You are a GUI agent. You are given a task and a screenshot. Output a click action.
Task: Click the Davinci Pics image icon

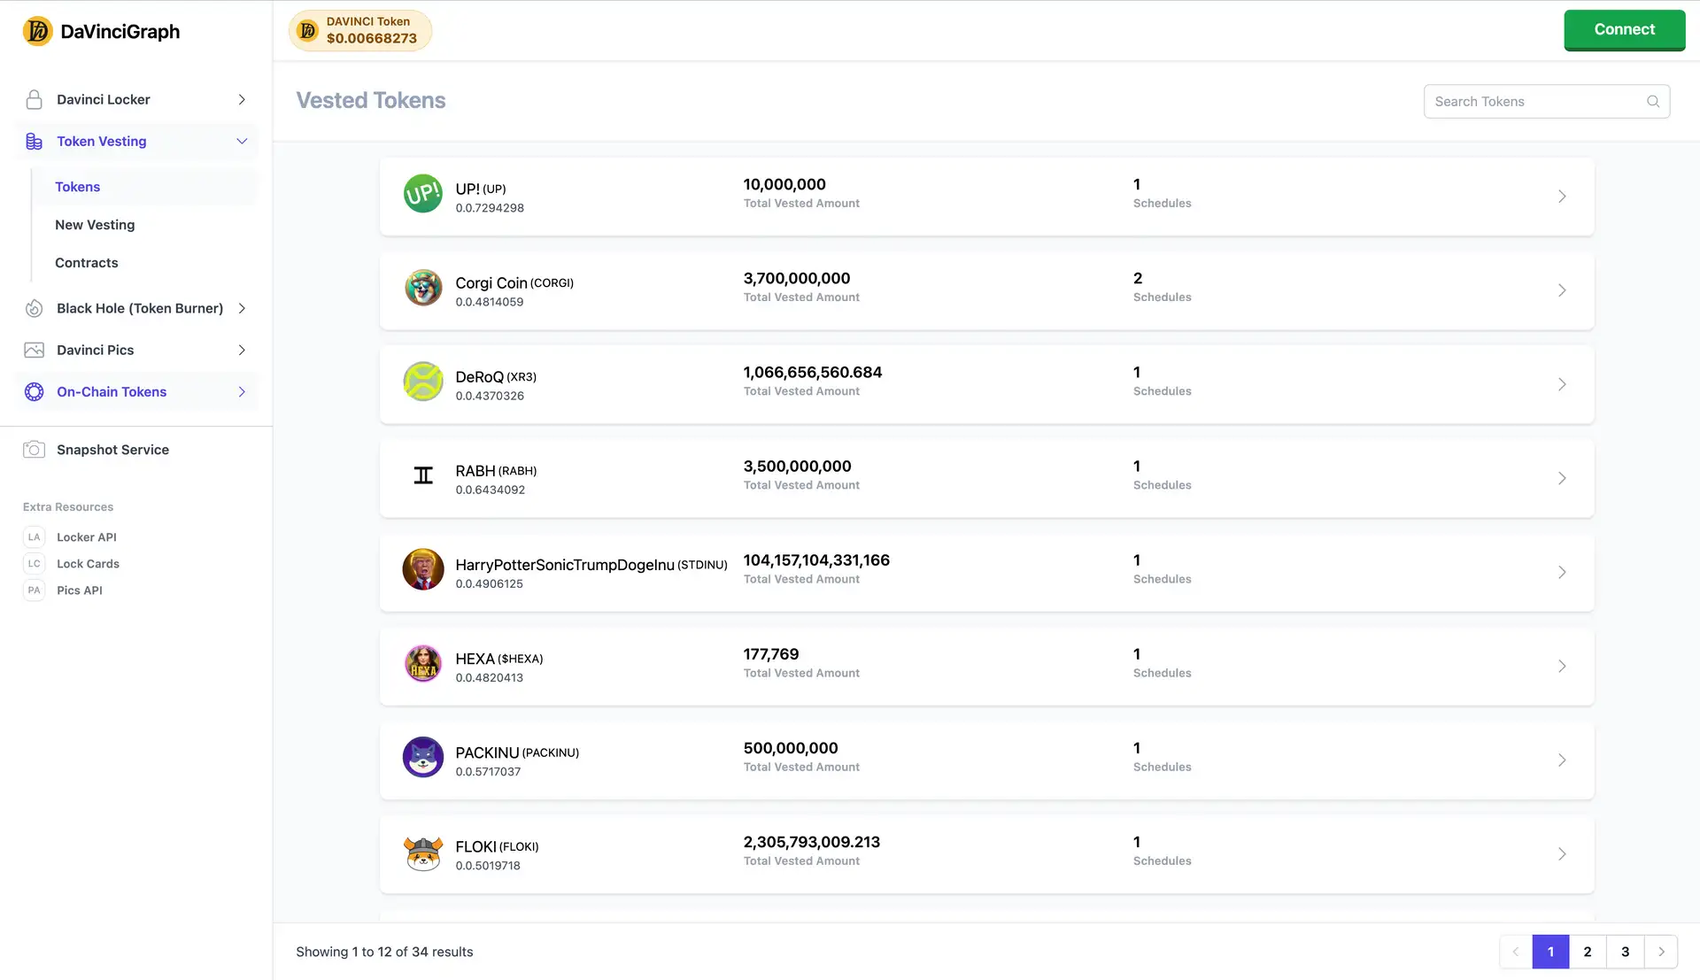[x=34, y=350]
